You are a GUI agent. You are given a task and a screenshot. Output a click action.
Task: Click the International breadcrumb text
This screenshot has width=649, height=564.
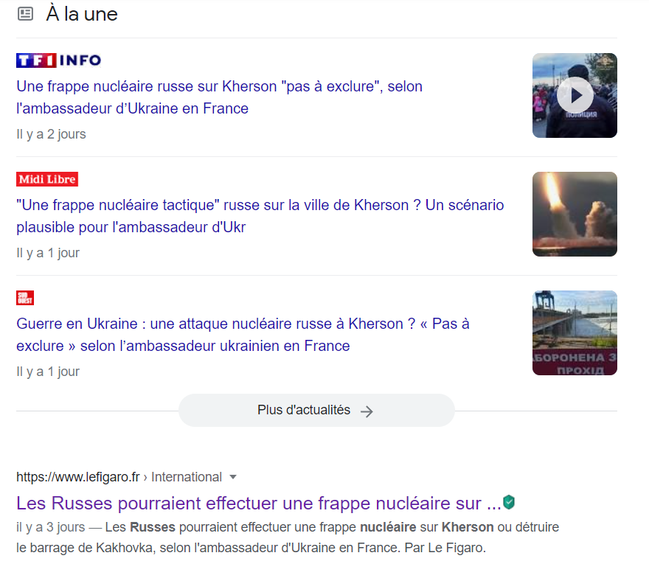[x=187, y=477]
